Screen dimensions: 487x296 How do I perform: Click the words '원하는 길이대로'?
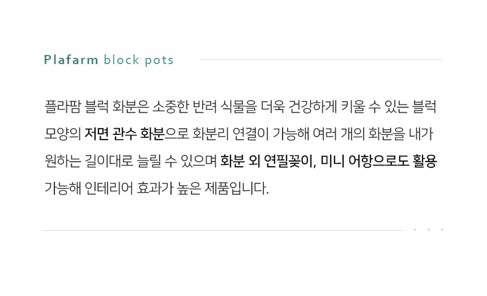pos(89,161)
